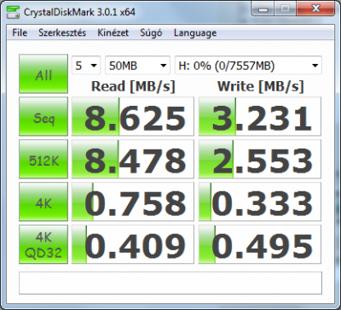341x310 pixels.
Task: Open the H: drive selection dropdown
Action: click(x=248, y=66)
